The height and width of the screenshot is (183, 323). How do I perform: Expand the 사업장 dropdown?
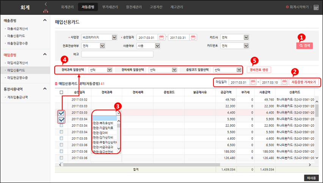tap(114, 37)
